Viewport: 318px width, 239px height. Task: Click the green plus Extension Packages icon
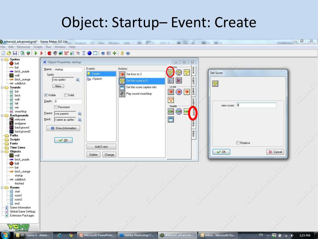tap(114, 53)
